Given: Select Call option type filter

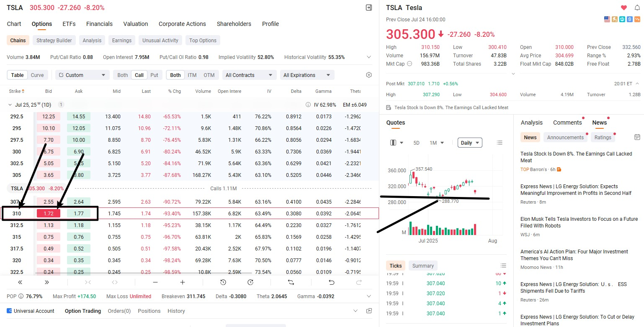Looking at the screenshot, I should [139, 75].
